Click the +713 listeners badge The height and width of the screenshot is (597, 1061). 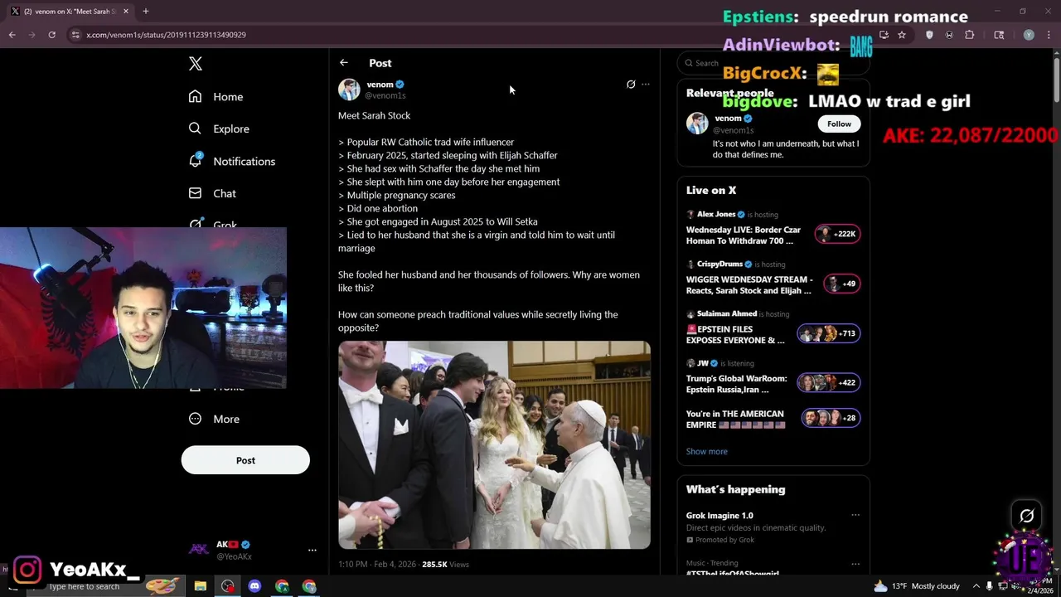pos(829,333)
